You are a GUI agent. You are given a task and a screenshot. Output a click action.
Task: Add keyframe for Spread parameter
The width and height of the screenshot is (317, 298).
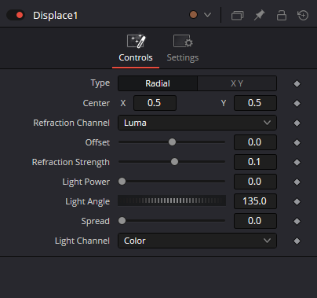tap(297, 222)
